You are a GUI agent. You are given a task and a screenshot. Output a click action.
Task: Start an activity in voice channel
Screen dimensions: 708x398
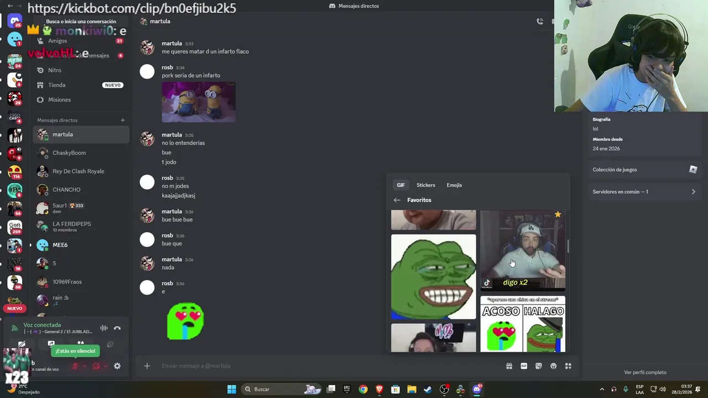pyautogui.click(x=81, y=343)
